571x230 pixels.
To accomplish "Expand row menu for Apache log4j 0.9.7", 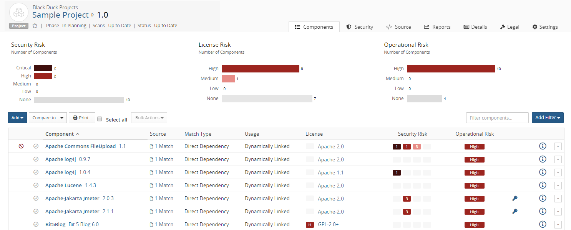I will point(558,159).
